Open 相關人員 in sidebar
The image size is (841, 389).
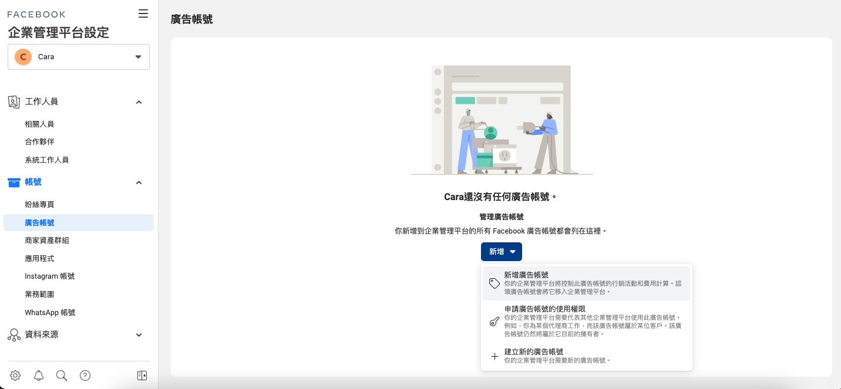tap(39, 124)
